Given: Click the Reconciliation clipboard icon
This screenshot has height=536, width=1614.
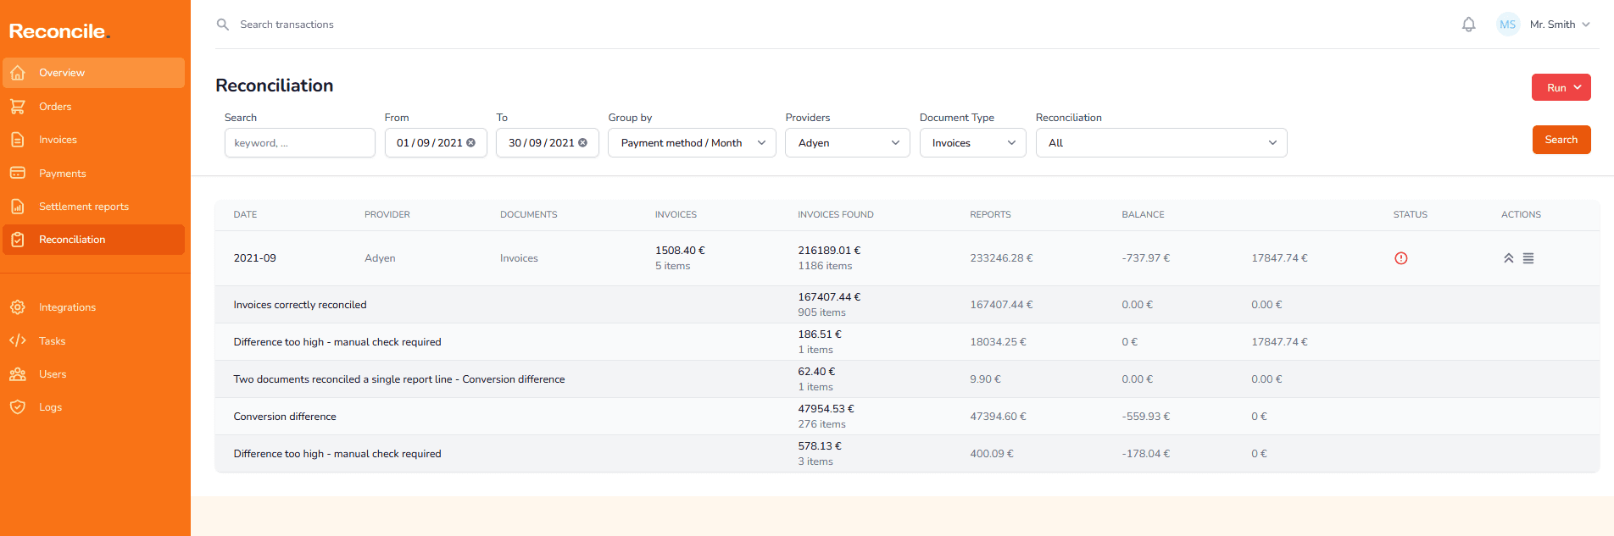Looking at the screenshot, I should 18,240.
